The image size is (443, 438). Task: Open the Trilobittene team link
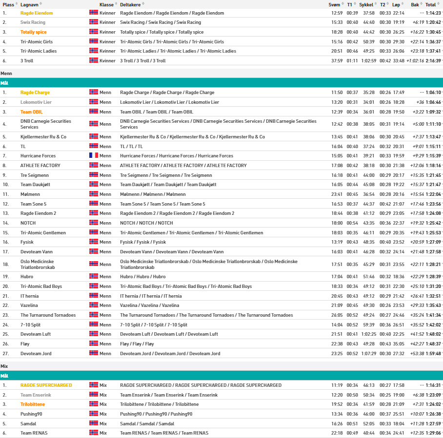[32, 404]
